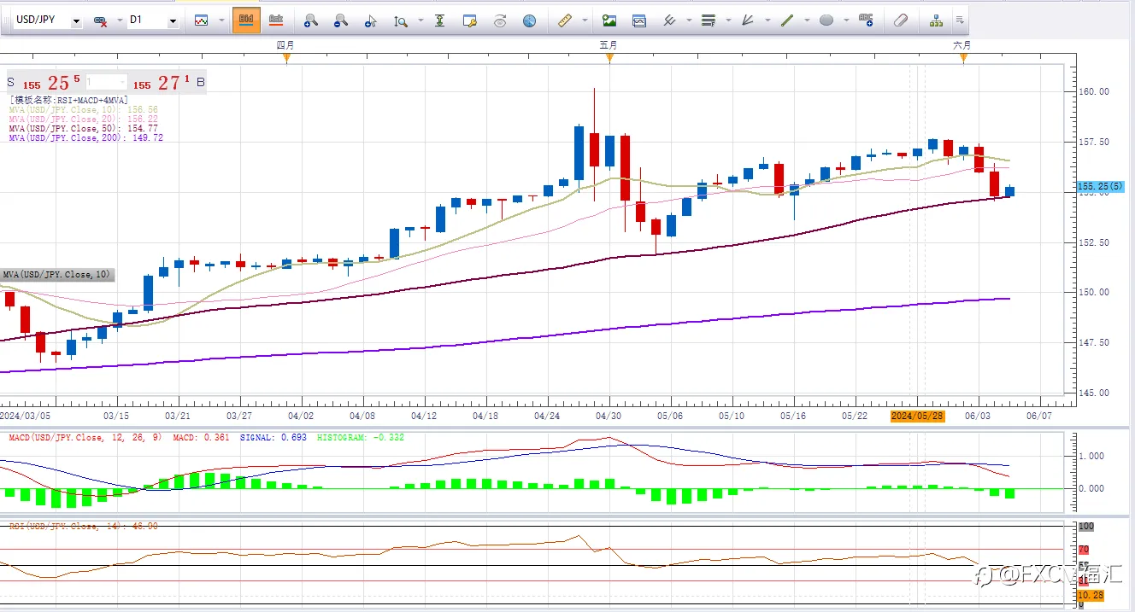1135x612 pixels.
Task: Click the HISTOGRAM -0.332 value text
Action: click(x=361, y=438)
